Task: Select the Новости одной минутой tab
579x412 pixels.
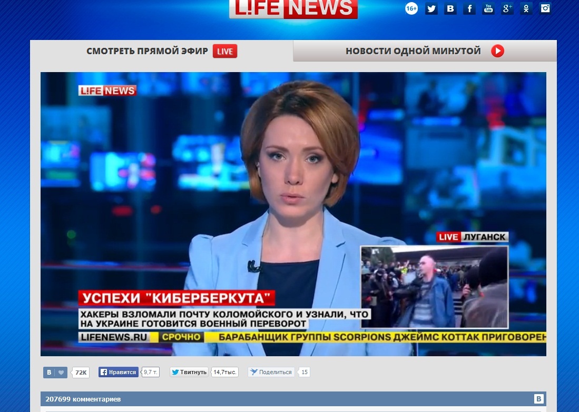Action: click(425, 51)
